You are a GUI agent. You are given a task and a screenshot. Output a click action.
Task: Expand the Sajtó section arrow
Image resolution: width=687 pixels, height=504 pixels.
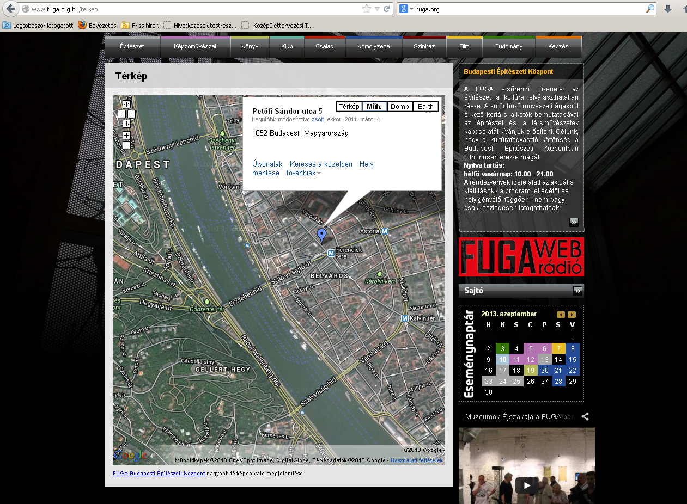[x=577, y=291]
